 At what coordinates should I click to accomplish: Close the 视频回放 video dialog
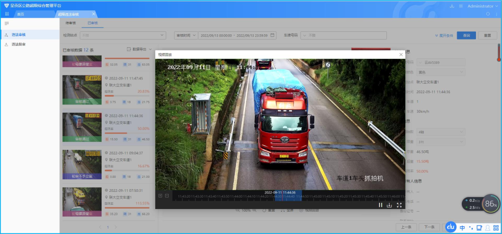click(400, 54)
